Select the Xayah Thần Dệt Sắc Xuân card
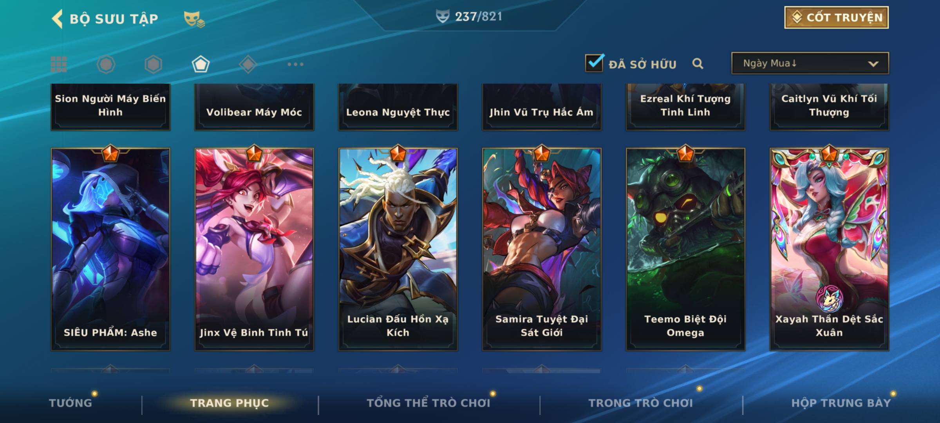The height and width of the screenshot is (423, 940). point(829,249)
